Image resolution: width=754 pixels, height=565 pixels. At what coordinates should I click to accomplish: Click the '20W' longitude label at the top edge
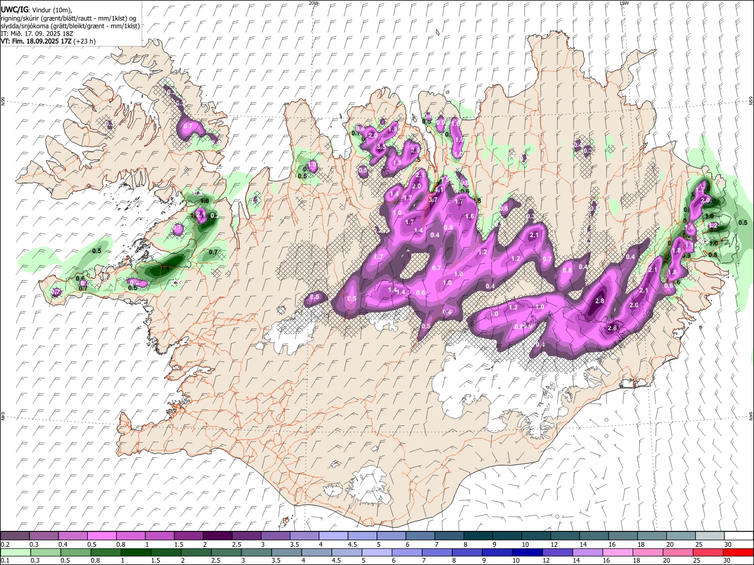313,3
